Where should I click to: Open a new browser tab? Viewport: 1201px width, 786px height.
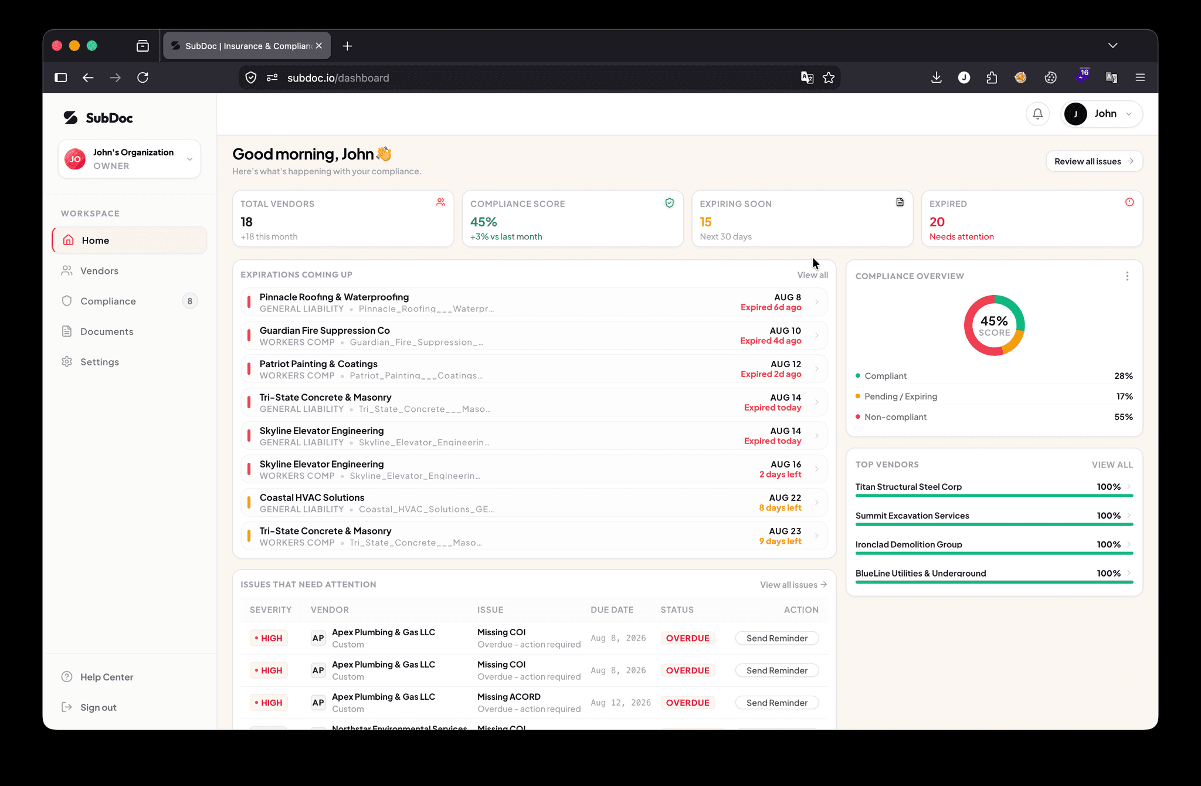pyautogui.click(x=347, y=46)
